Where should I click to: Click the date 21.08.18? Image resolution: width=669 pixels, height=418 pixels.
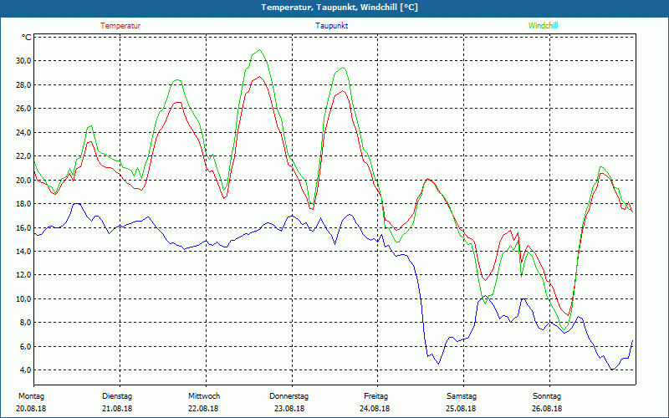117,409
